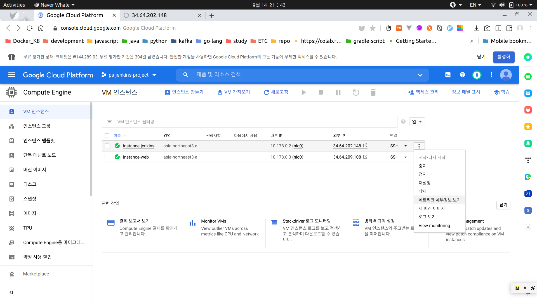This screenshot has width=537, height=302.
Task: Open 디스크 in the left sidebar
Action: click(x=30, y=184)
